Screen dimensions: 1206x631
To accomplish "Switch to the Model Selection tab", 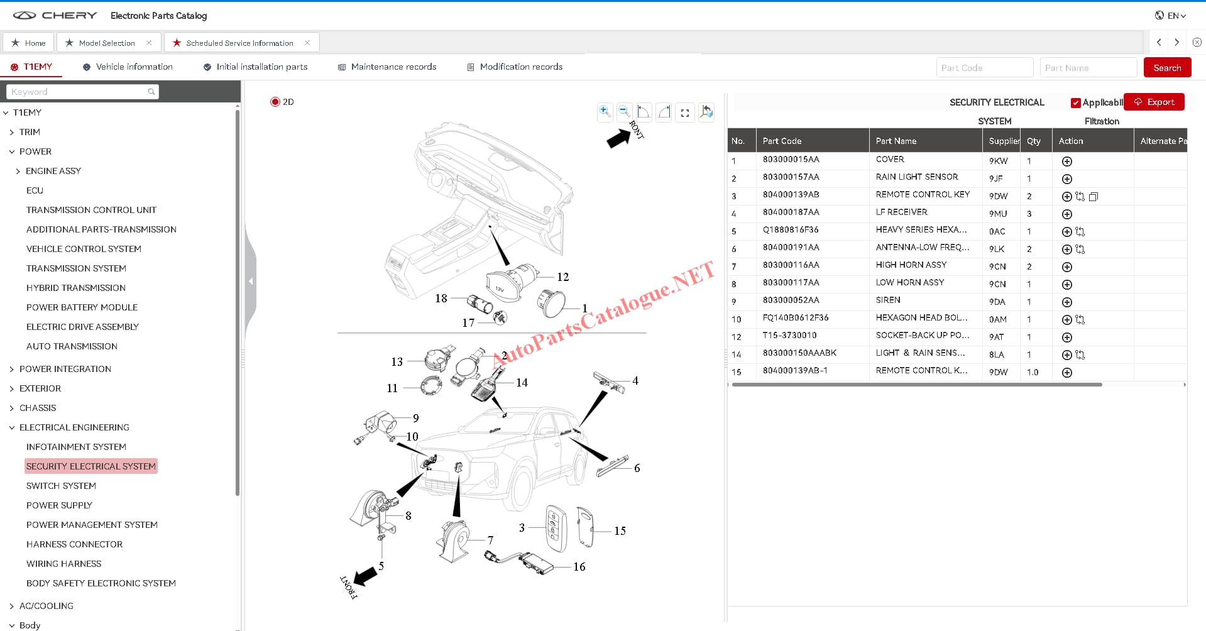I will [107, 43].
